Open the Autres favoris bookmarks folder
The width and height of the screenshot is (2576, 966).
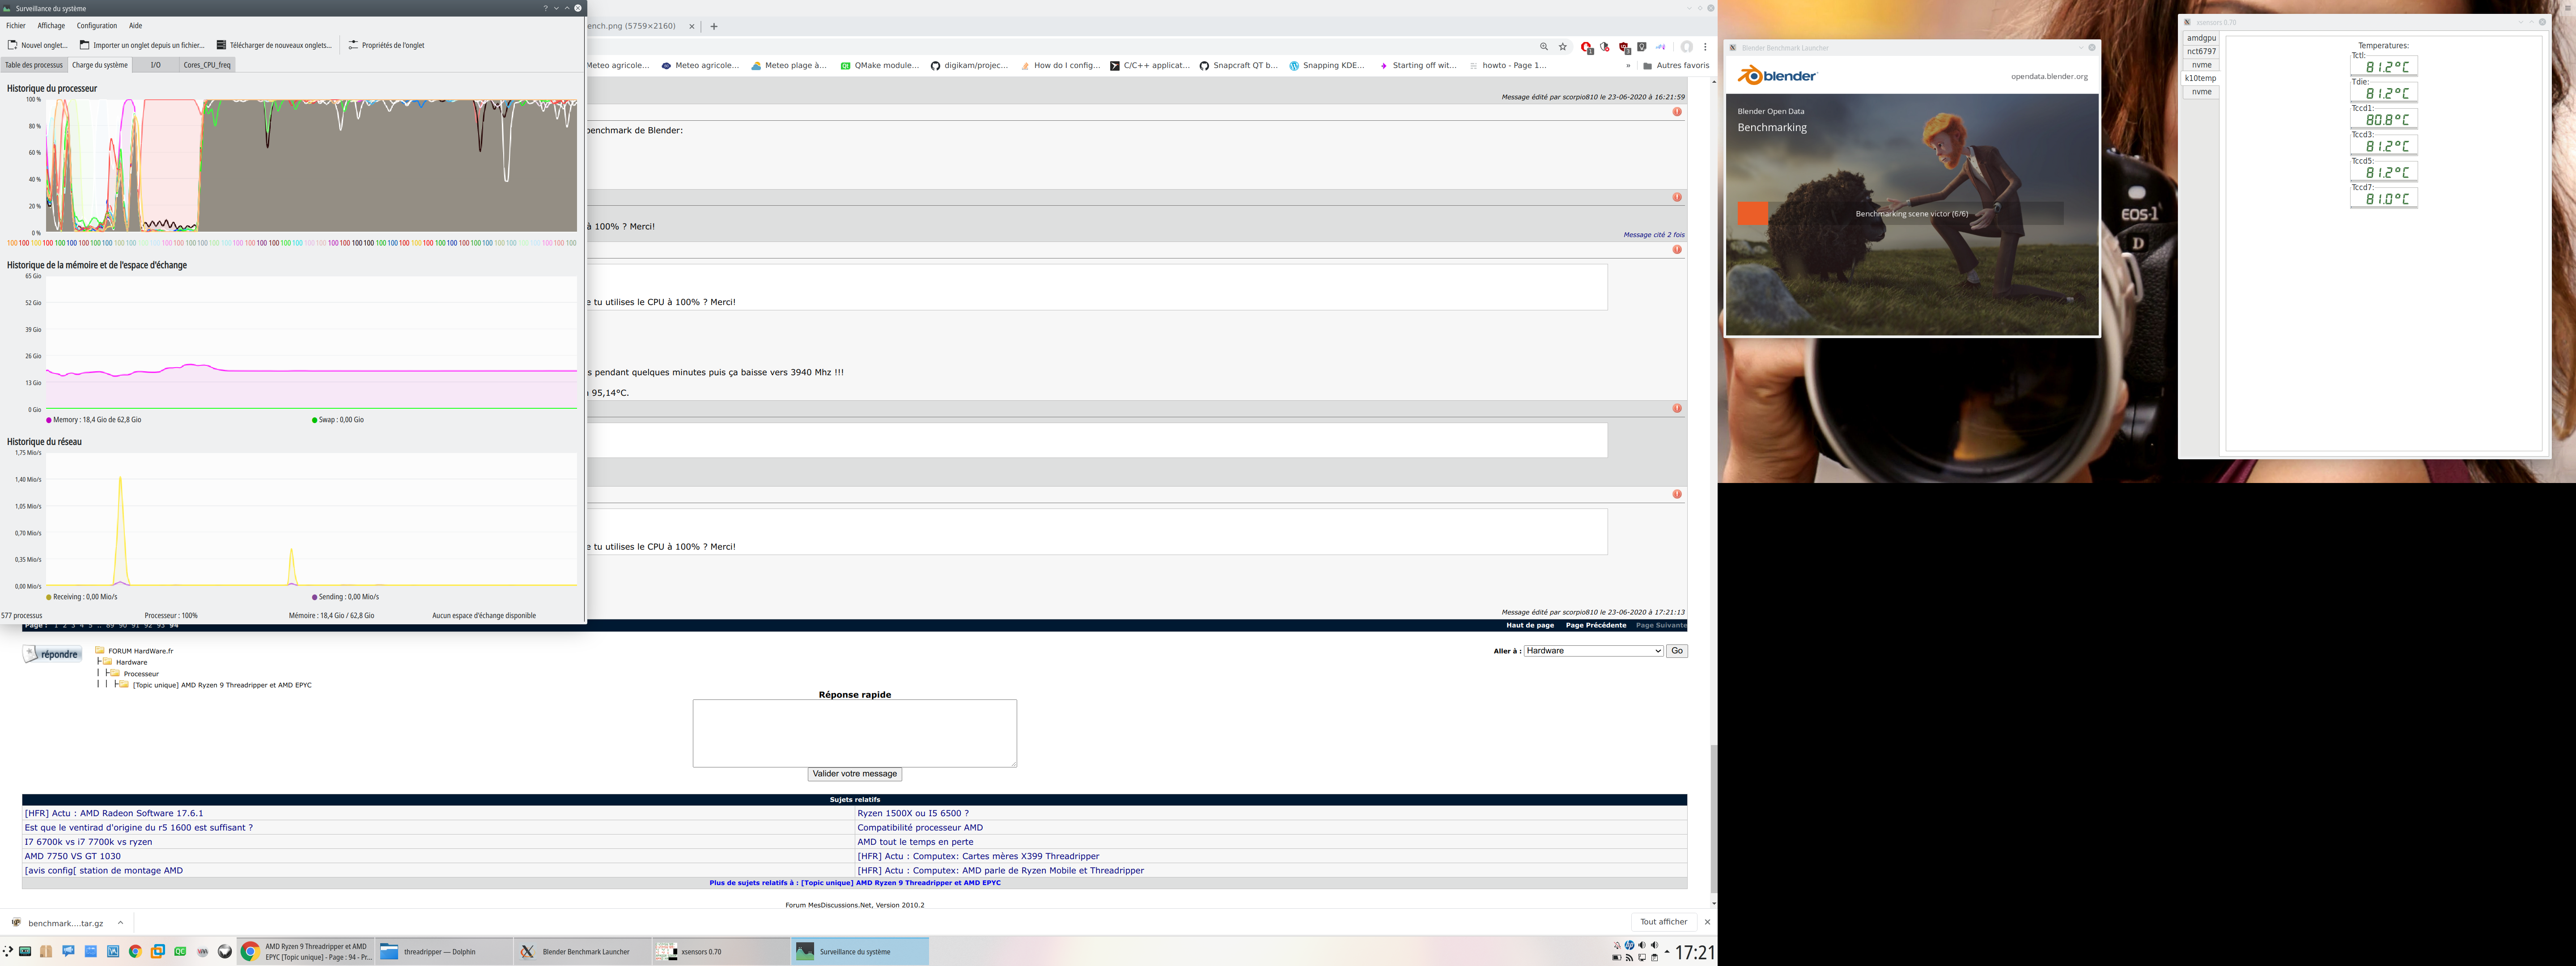(1676, 66)
